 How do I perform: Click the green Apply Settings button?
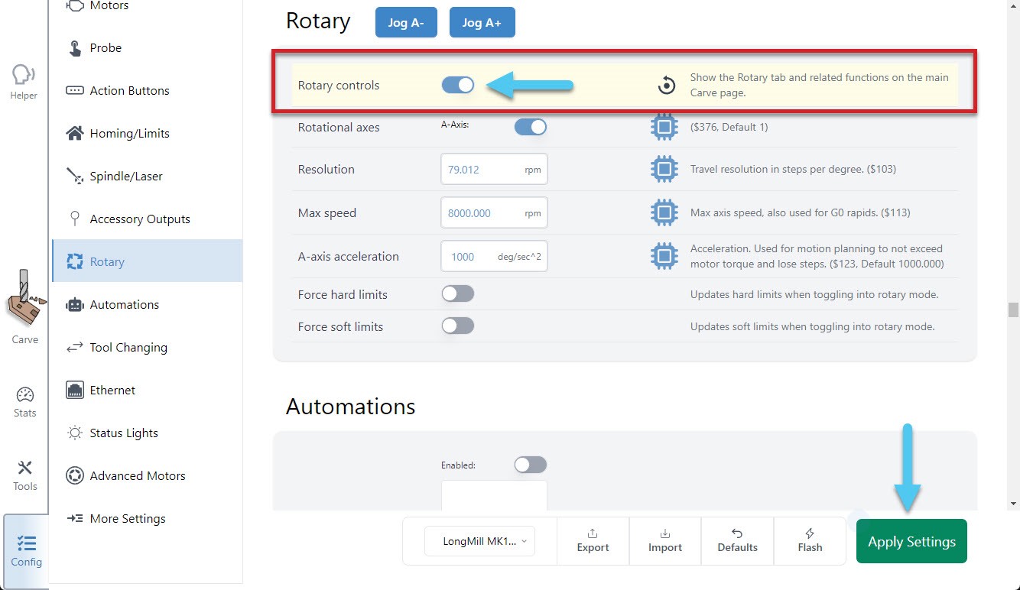click(911, 542)
